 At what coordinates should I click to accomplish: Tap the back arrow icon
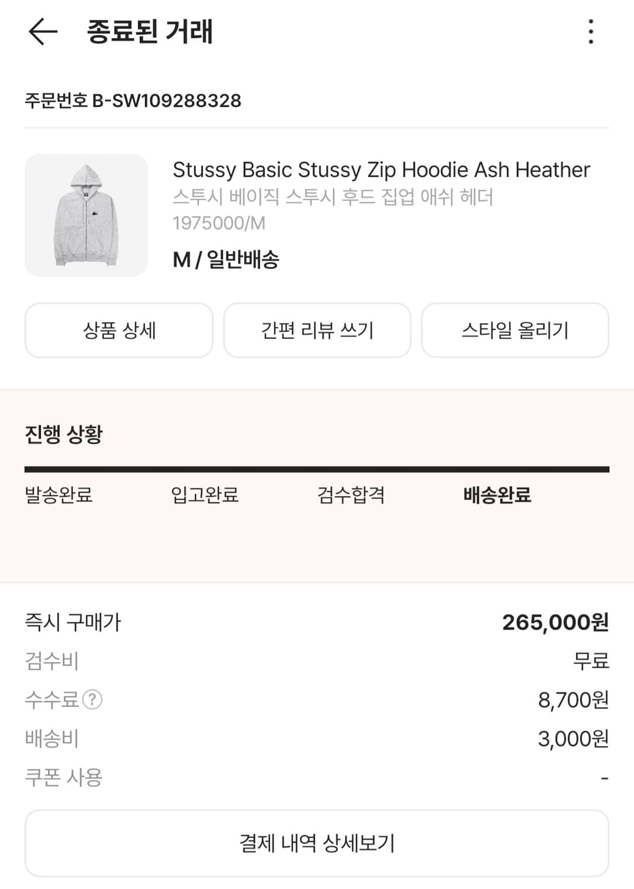43,31
